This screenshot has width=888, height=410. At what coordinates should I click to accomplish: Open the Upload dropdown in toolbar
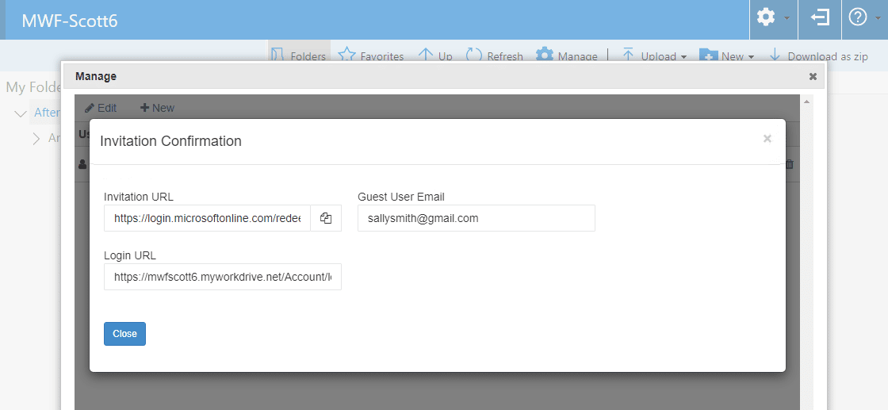(654, 56)
